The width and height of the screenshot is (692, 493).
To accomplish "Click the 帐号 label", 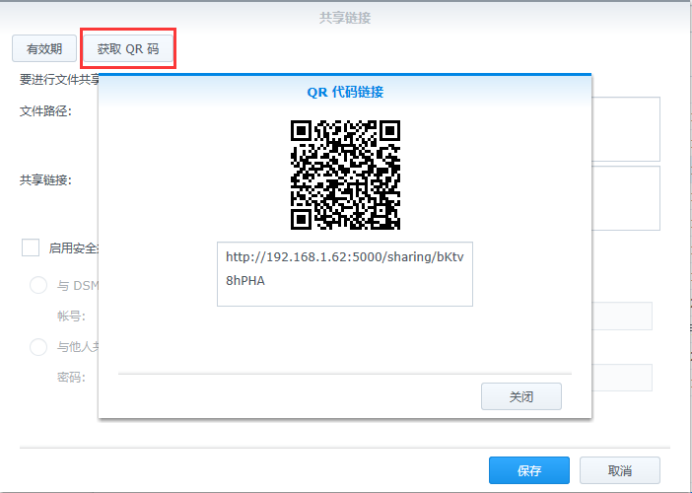I will pyautogui.click(x=71, y=317).
